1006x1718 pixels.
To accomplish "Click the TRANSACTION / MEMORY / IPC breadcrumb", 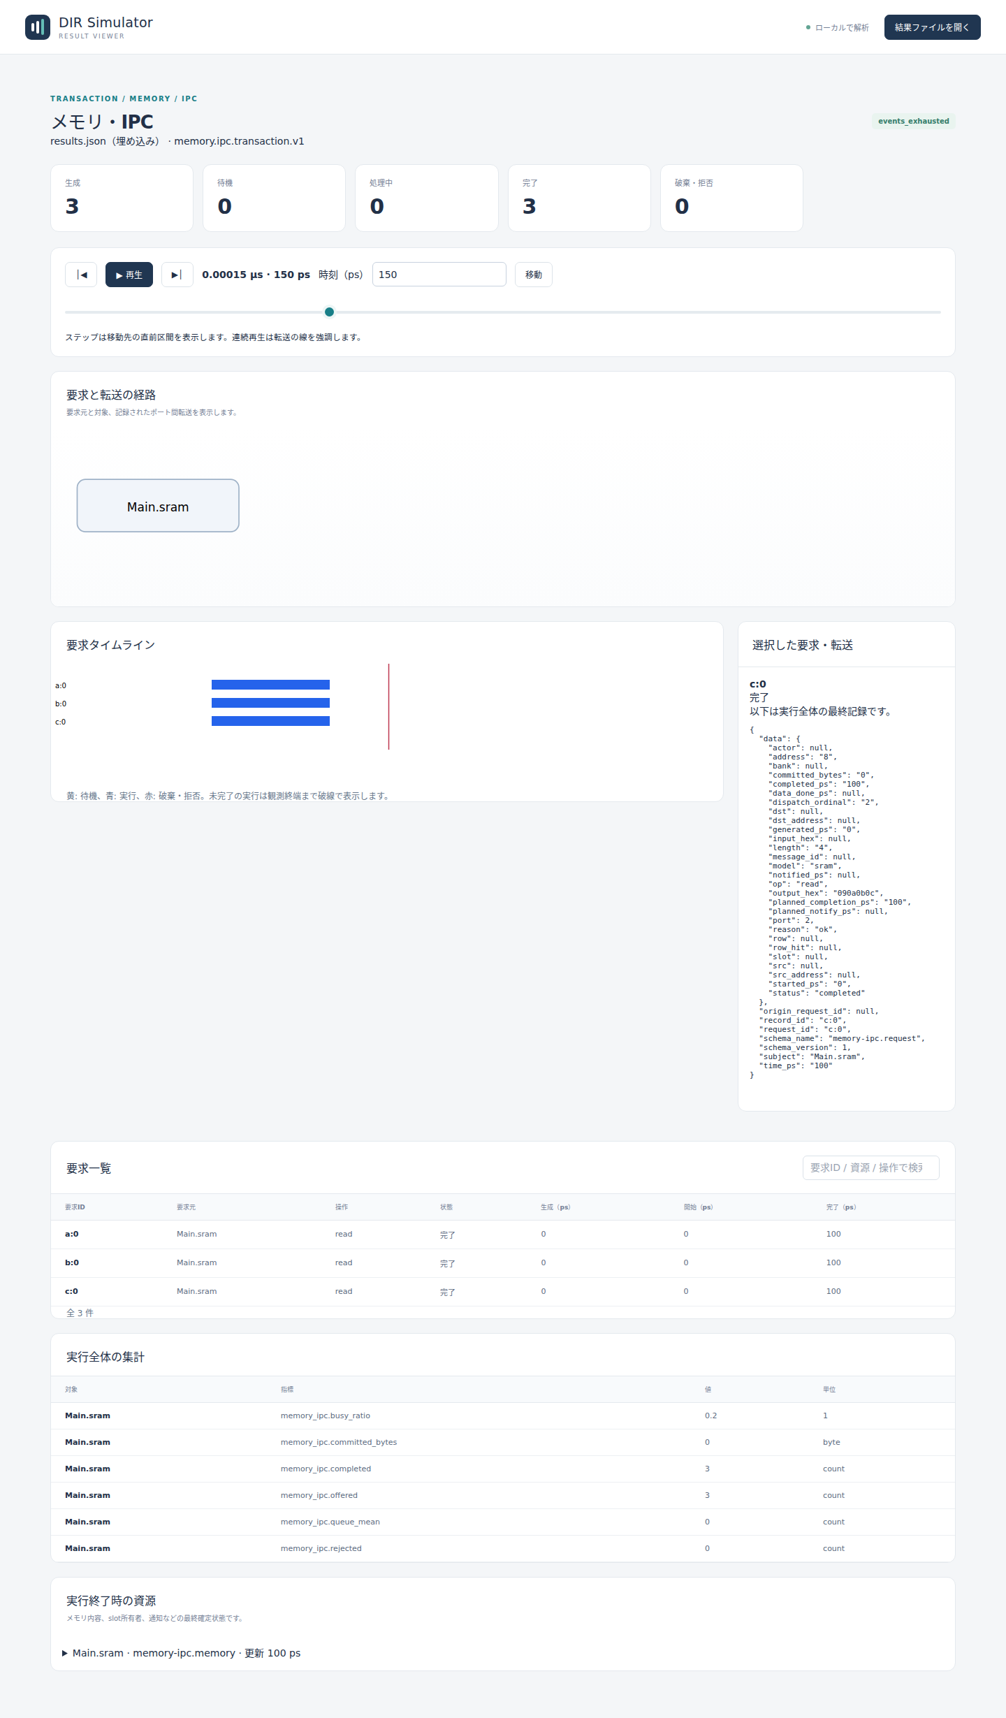I will [x=124, y=99].
